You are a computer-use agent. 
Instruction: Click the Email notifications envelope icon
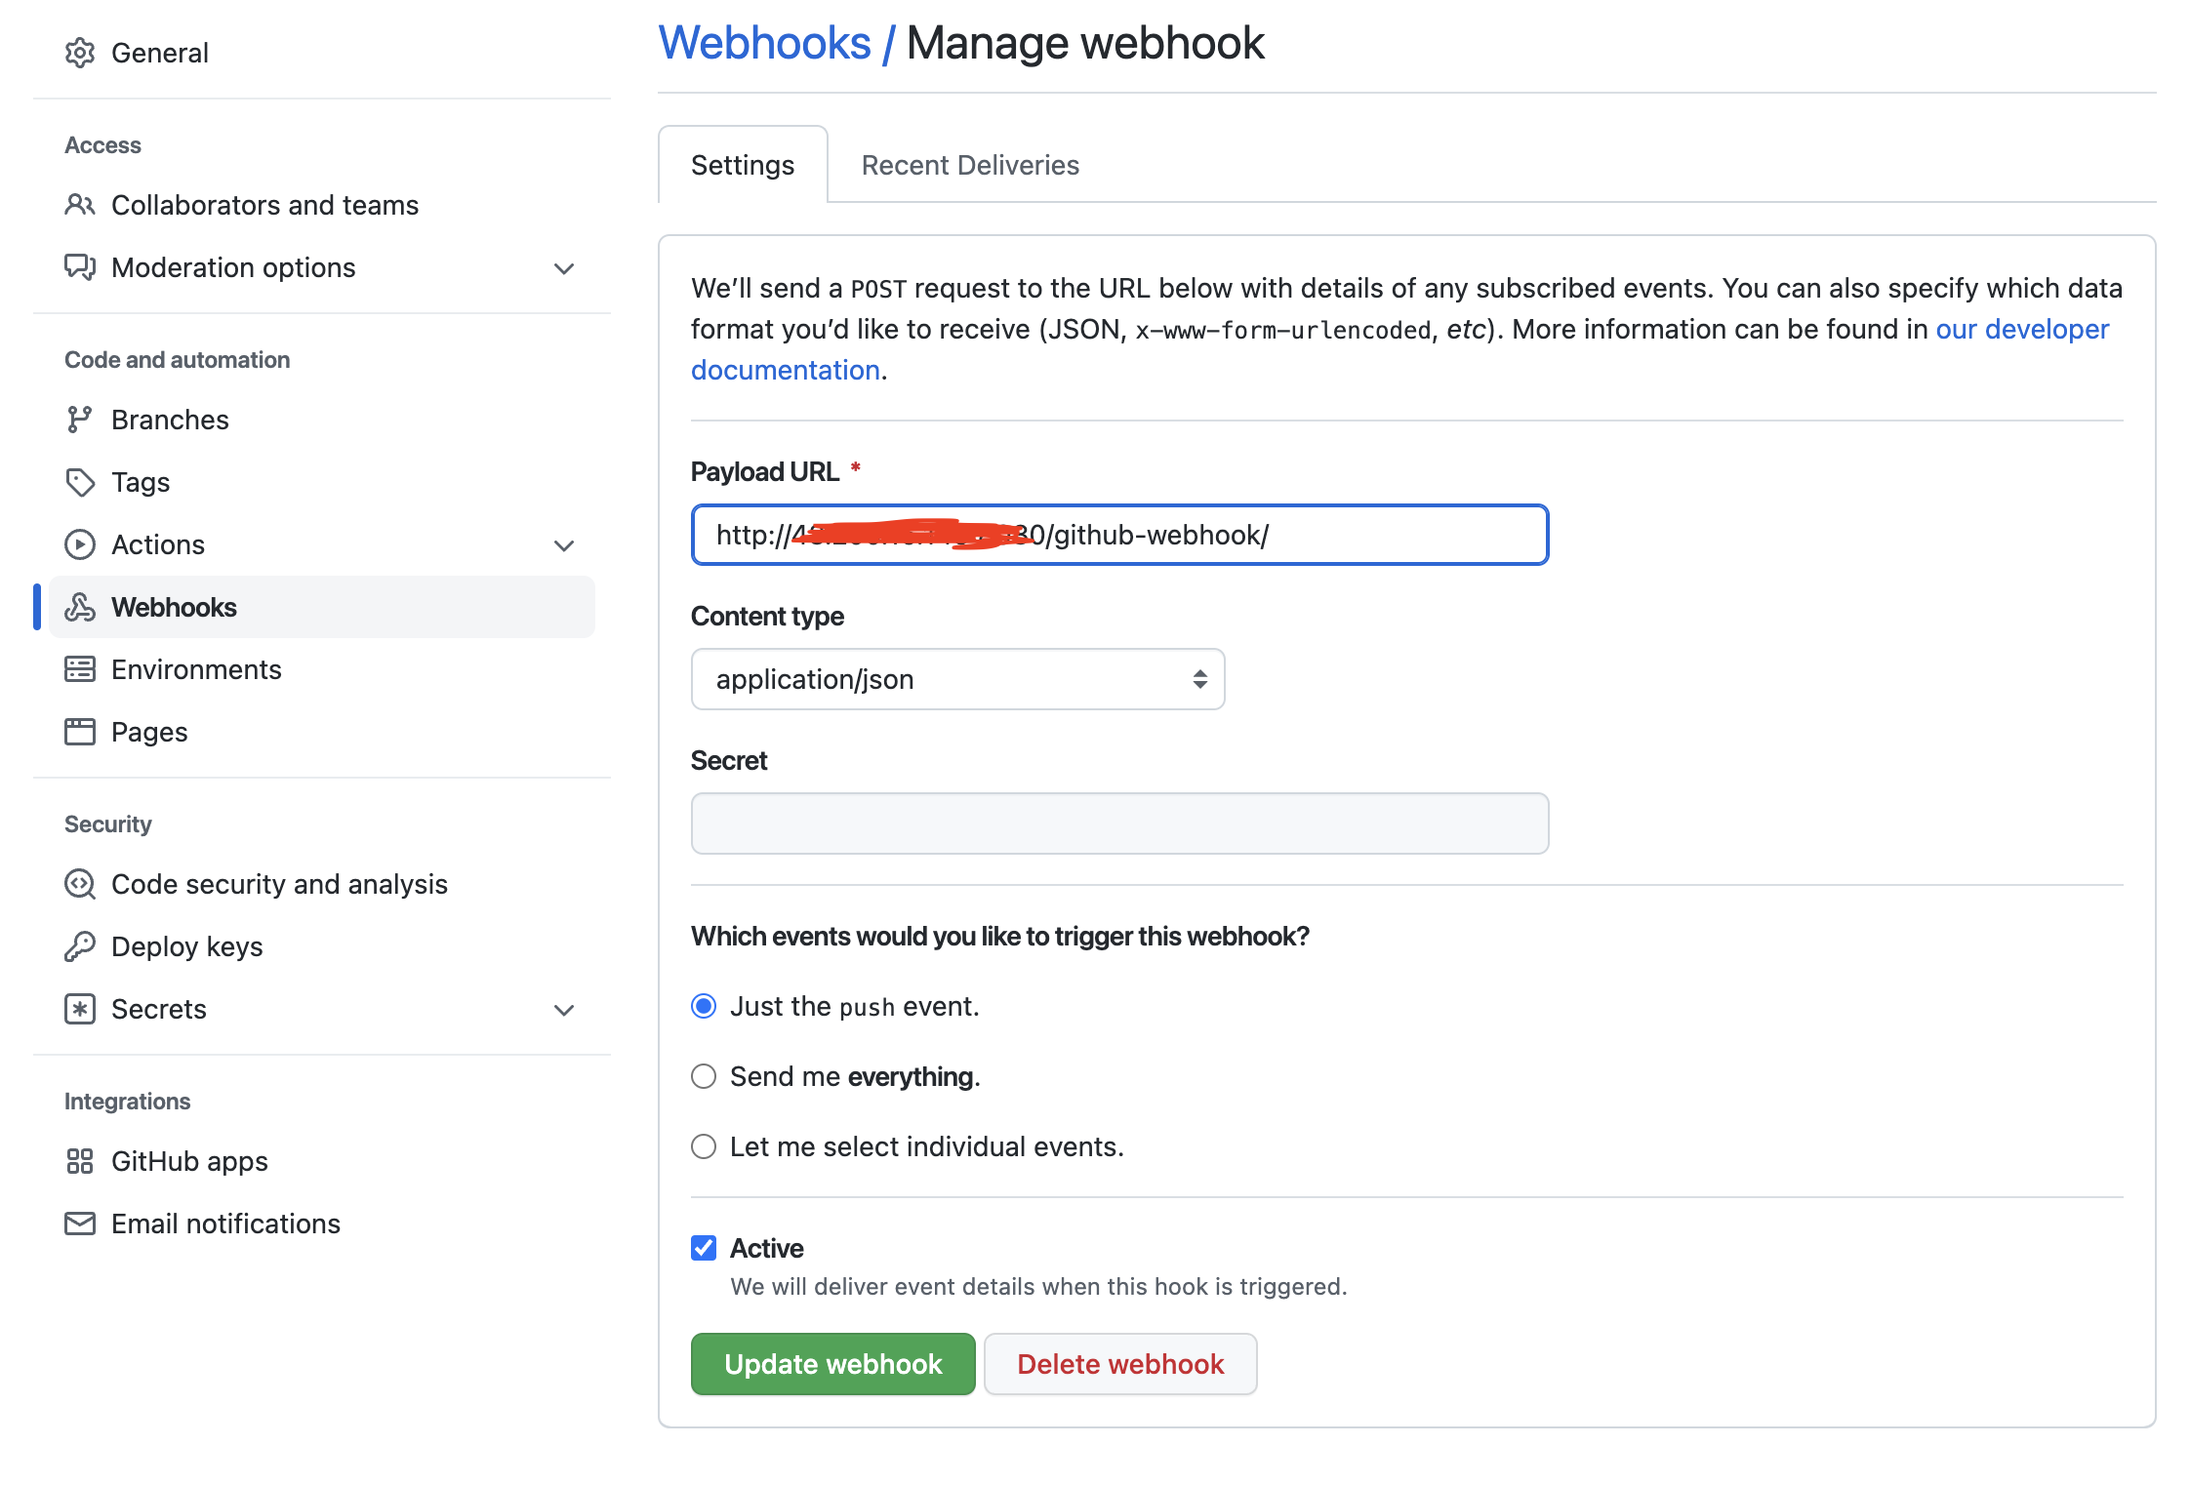click(x=80, y=1224)
